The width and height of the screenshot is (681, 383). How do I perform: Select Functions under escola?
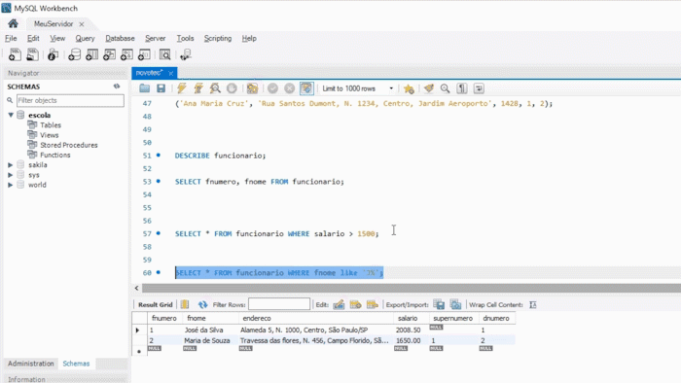pyautogui.click(x=55, y=155)
